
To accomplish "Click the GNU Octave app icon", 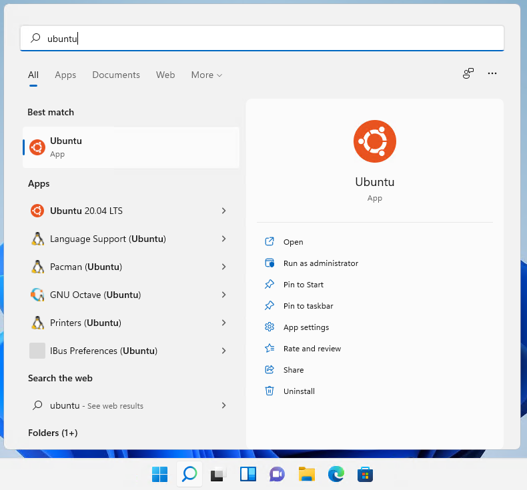I will [37, 295].
